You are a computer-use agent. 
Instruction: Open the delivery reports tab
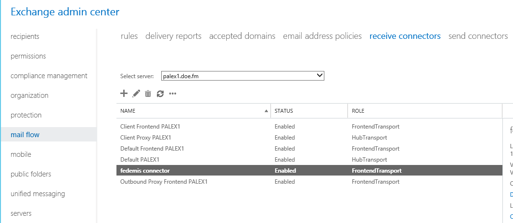coord(173,36)
